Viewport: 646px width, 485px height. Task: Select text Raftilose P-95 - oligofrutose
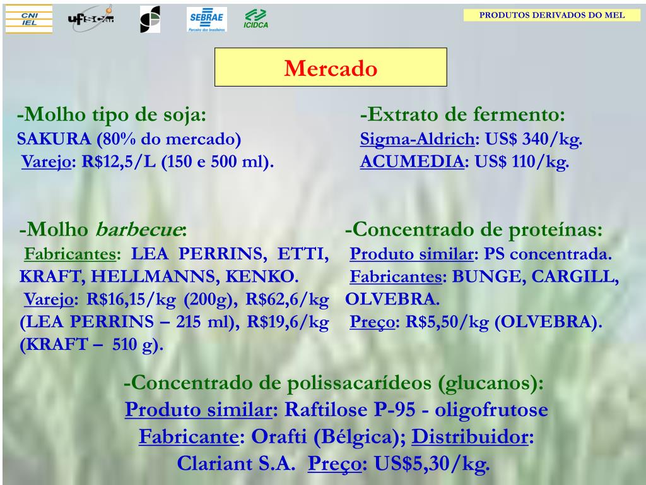[x=416, y=409]
